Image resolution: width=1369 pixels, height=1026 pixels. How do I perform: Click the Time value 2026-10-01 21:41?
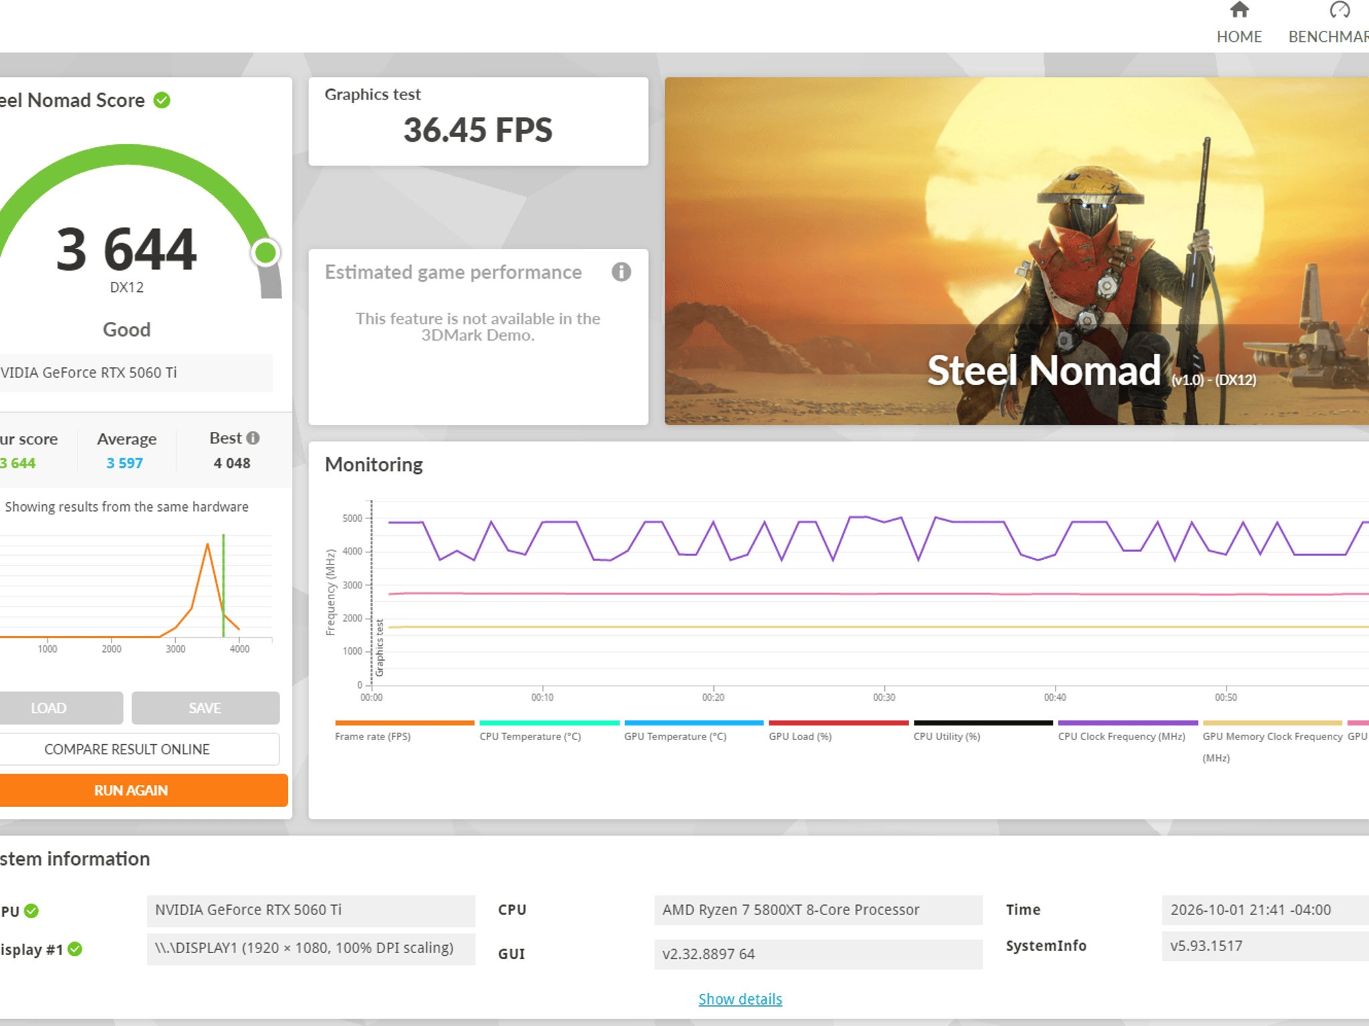click(x=1265, y=910)
